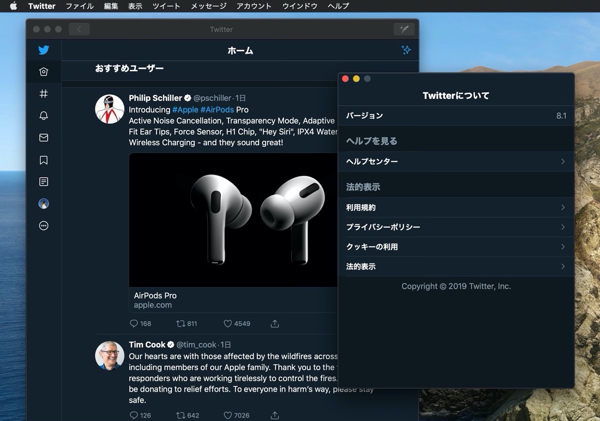Share Tim Cook's tweet

point(275,415)
